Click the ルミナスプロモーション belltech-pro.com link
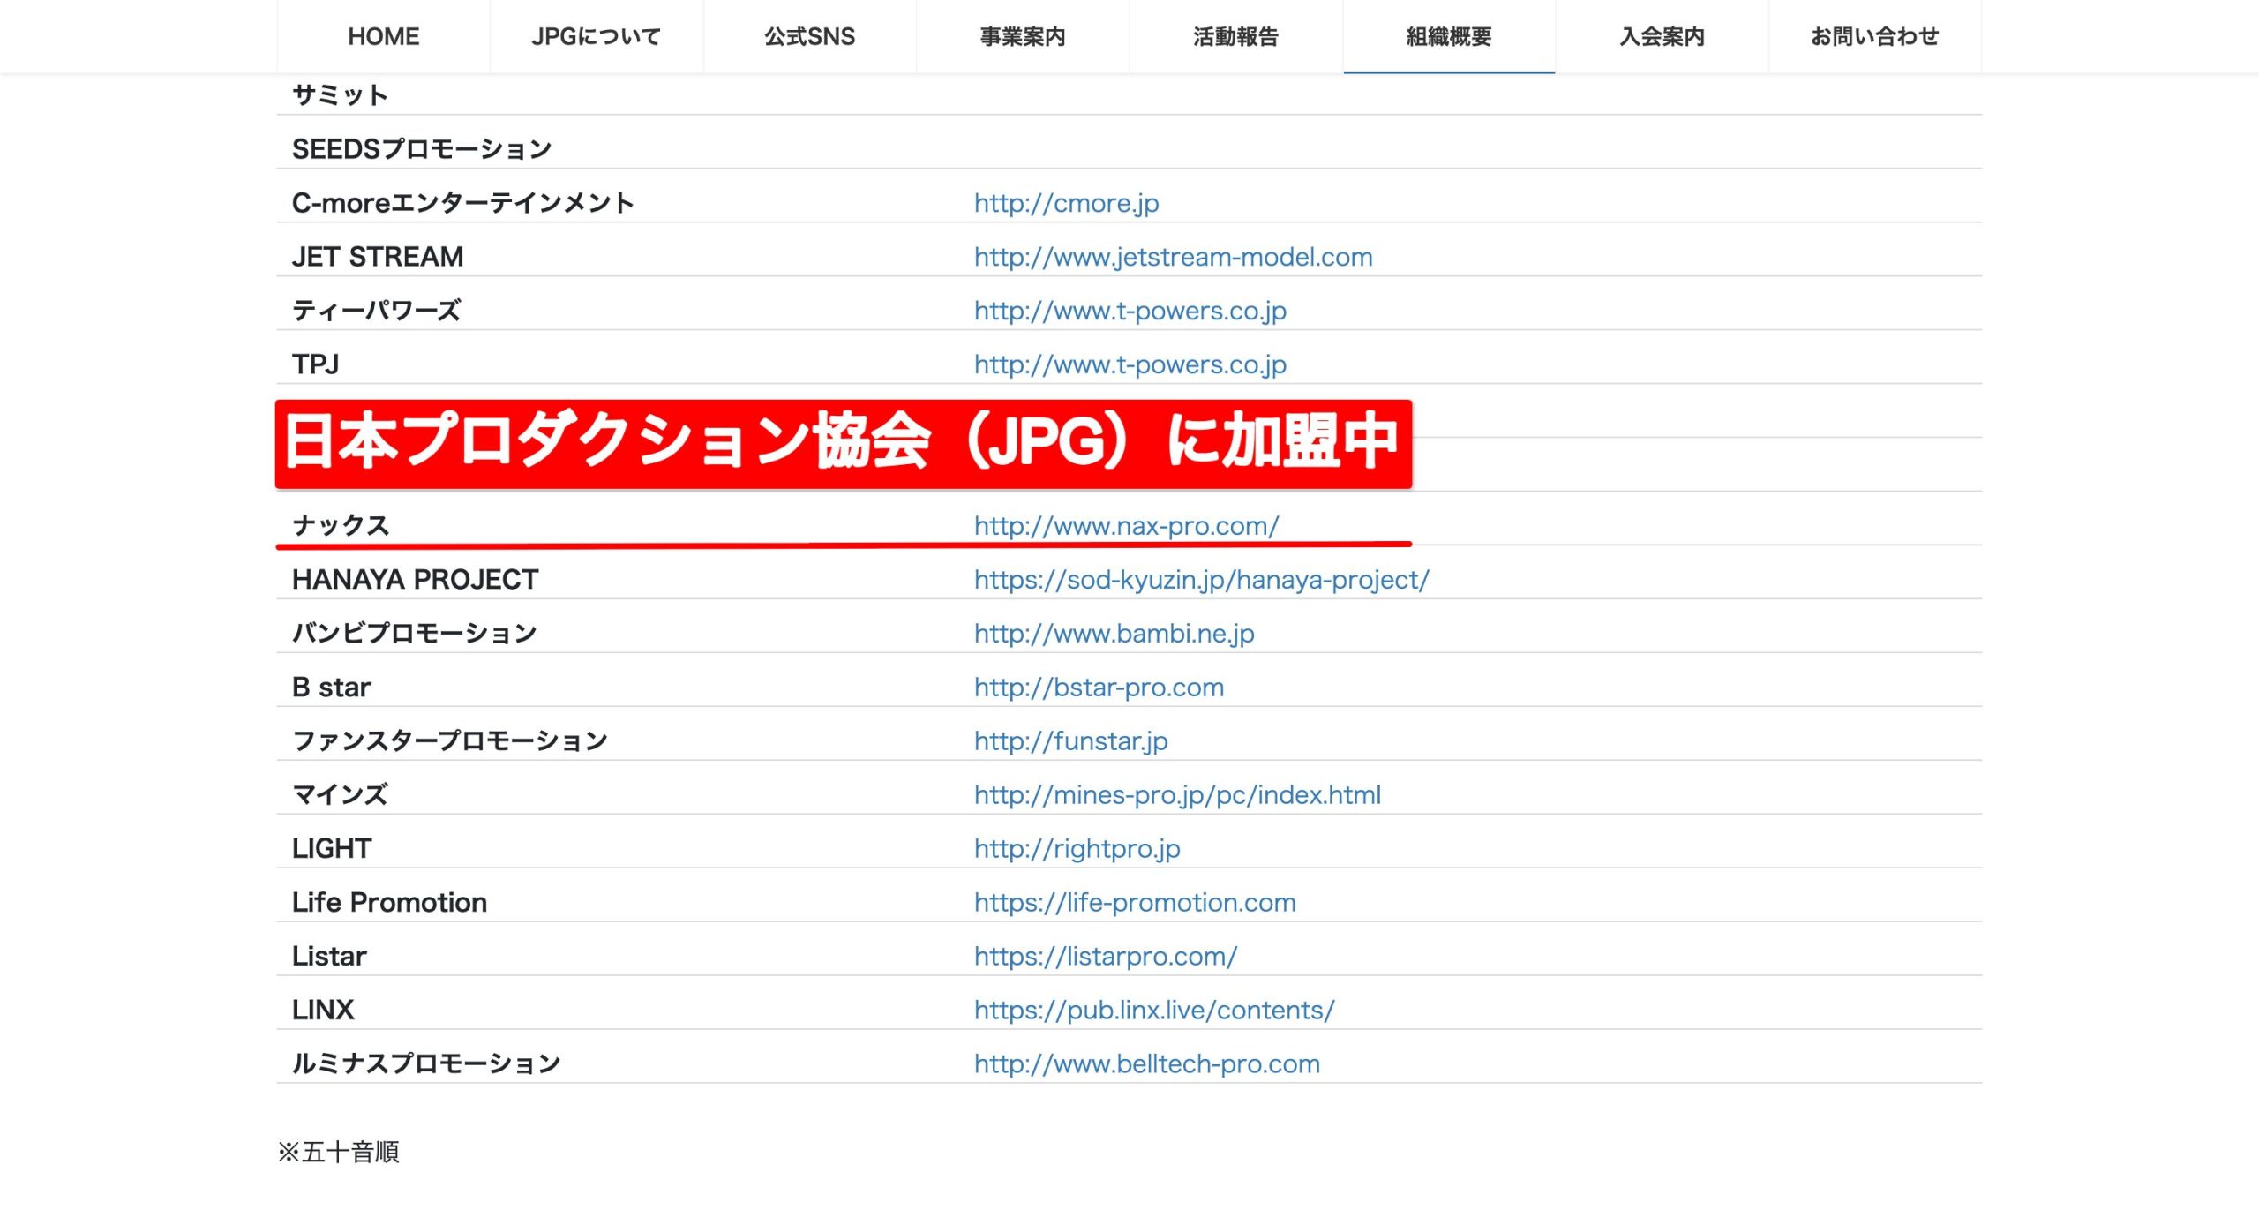 click(x=1145, y=1063)
